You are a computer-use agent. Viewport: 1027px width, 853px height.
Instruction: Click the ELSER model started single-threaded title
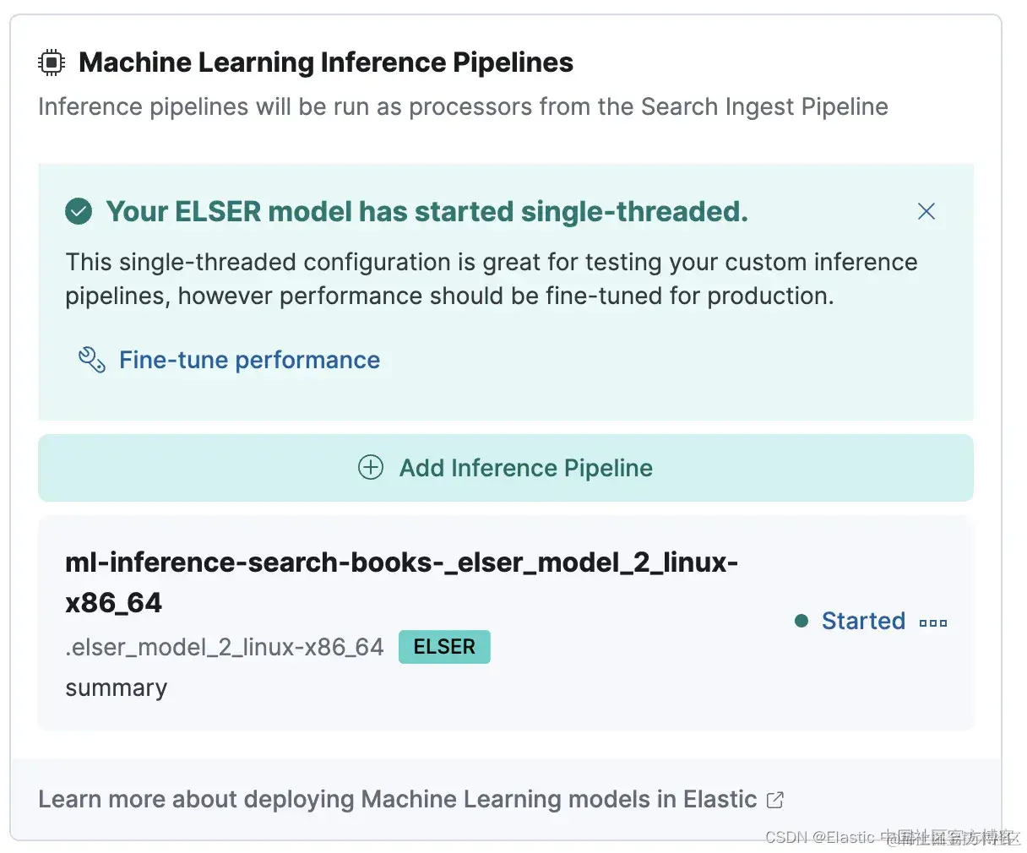click(x=427, y=211)
